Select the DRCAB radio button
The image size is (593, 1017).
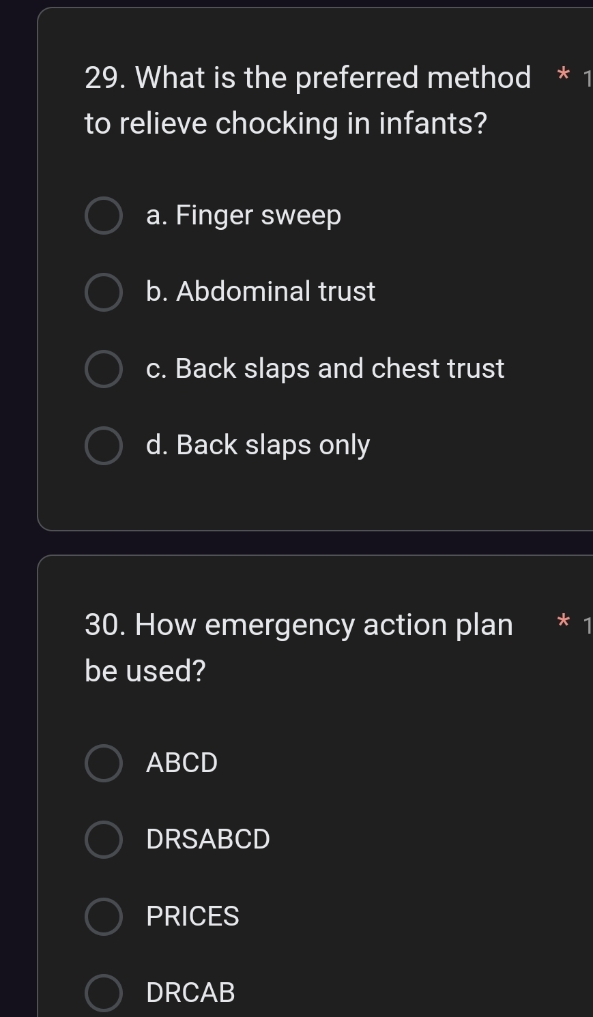pos(104,992)
